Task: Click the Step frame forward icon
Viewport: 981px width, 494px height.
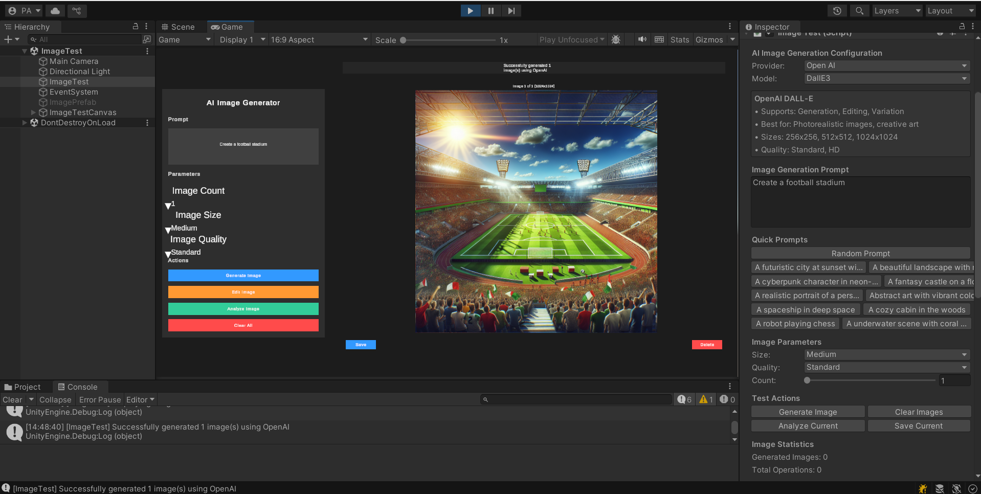Action: click(511, 11)
